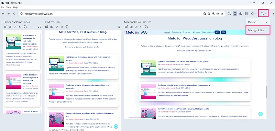275x131 pixels.
Task: Toggle the inspect elements tool
Action: point(235,14)
